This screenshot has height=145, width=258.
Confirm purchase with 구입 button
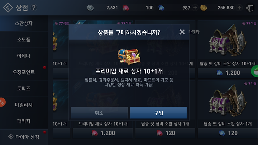click(x=159, y=113)
